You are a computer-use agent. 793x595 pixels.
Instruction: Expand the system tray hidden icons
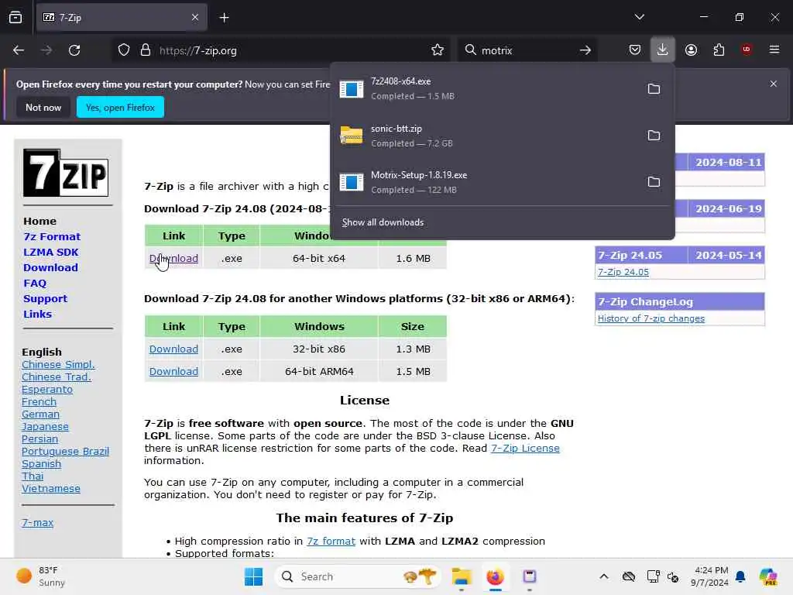(x=604, y=576)
